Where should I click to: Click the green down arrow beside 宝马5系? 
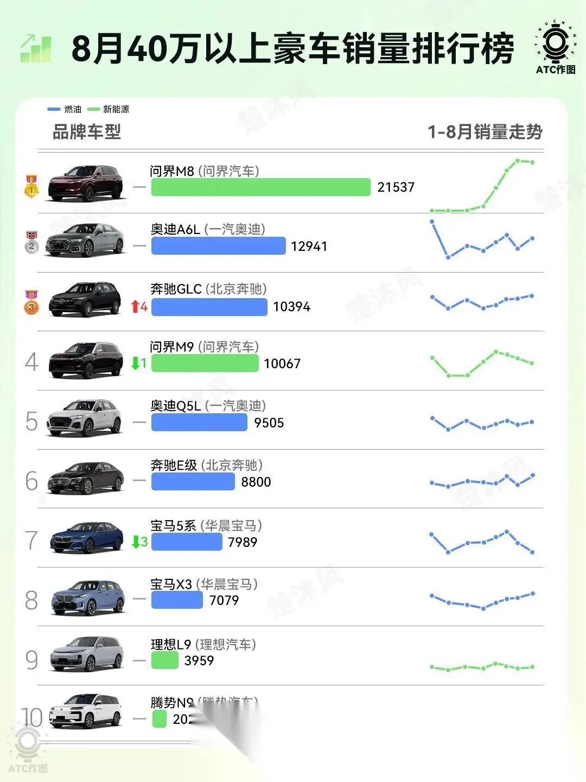pos(136,541)
